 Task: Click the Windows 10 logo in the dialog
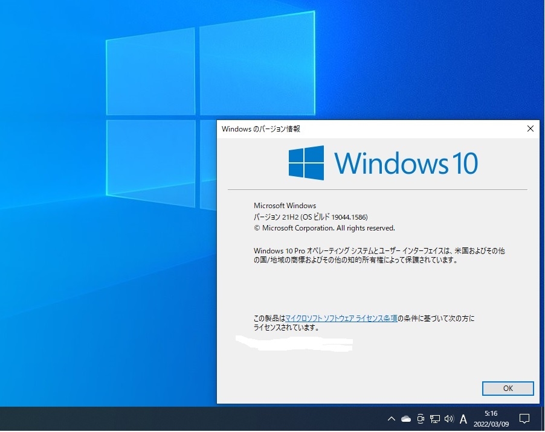tap(383, 163)
